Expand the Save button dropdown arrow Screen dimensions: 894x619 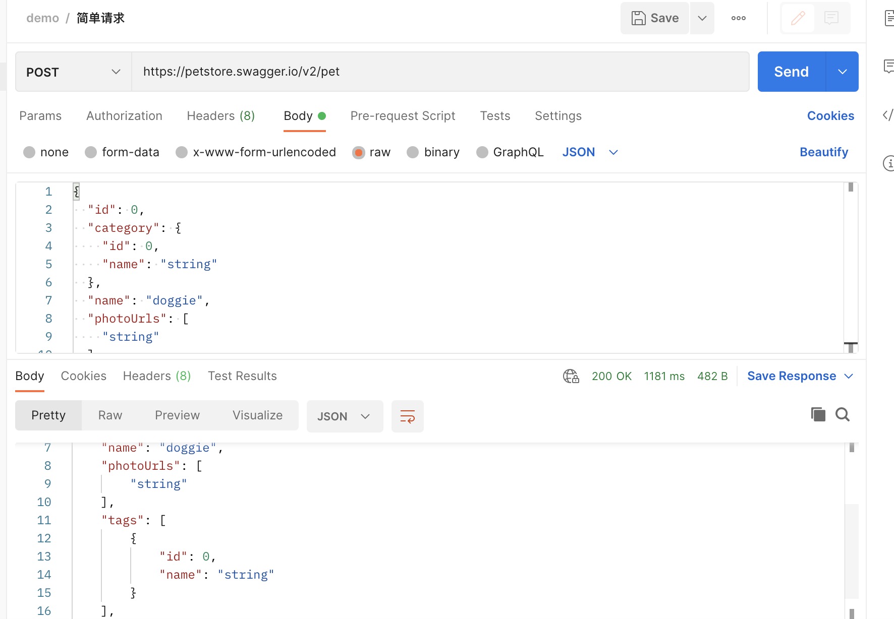click(702, 18)
